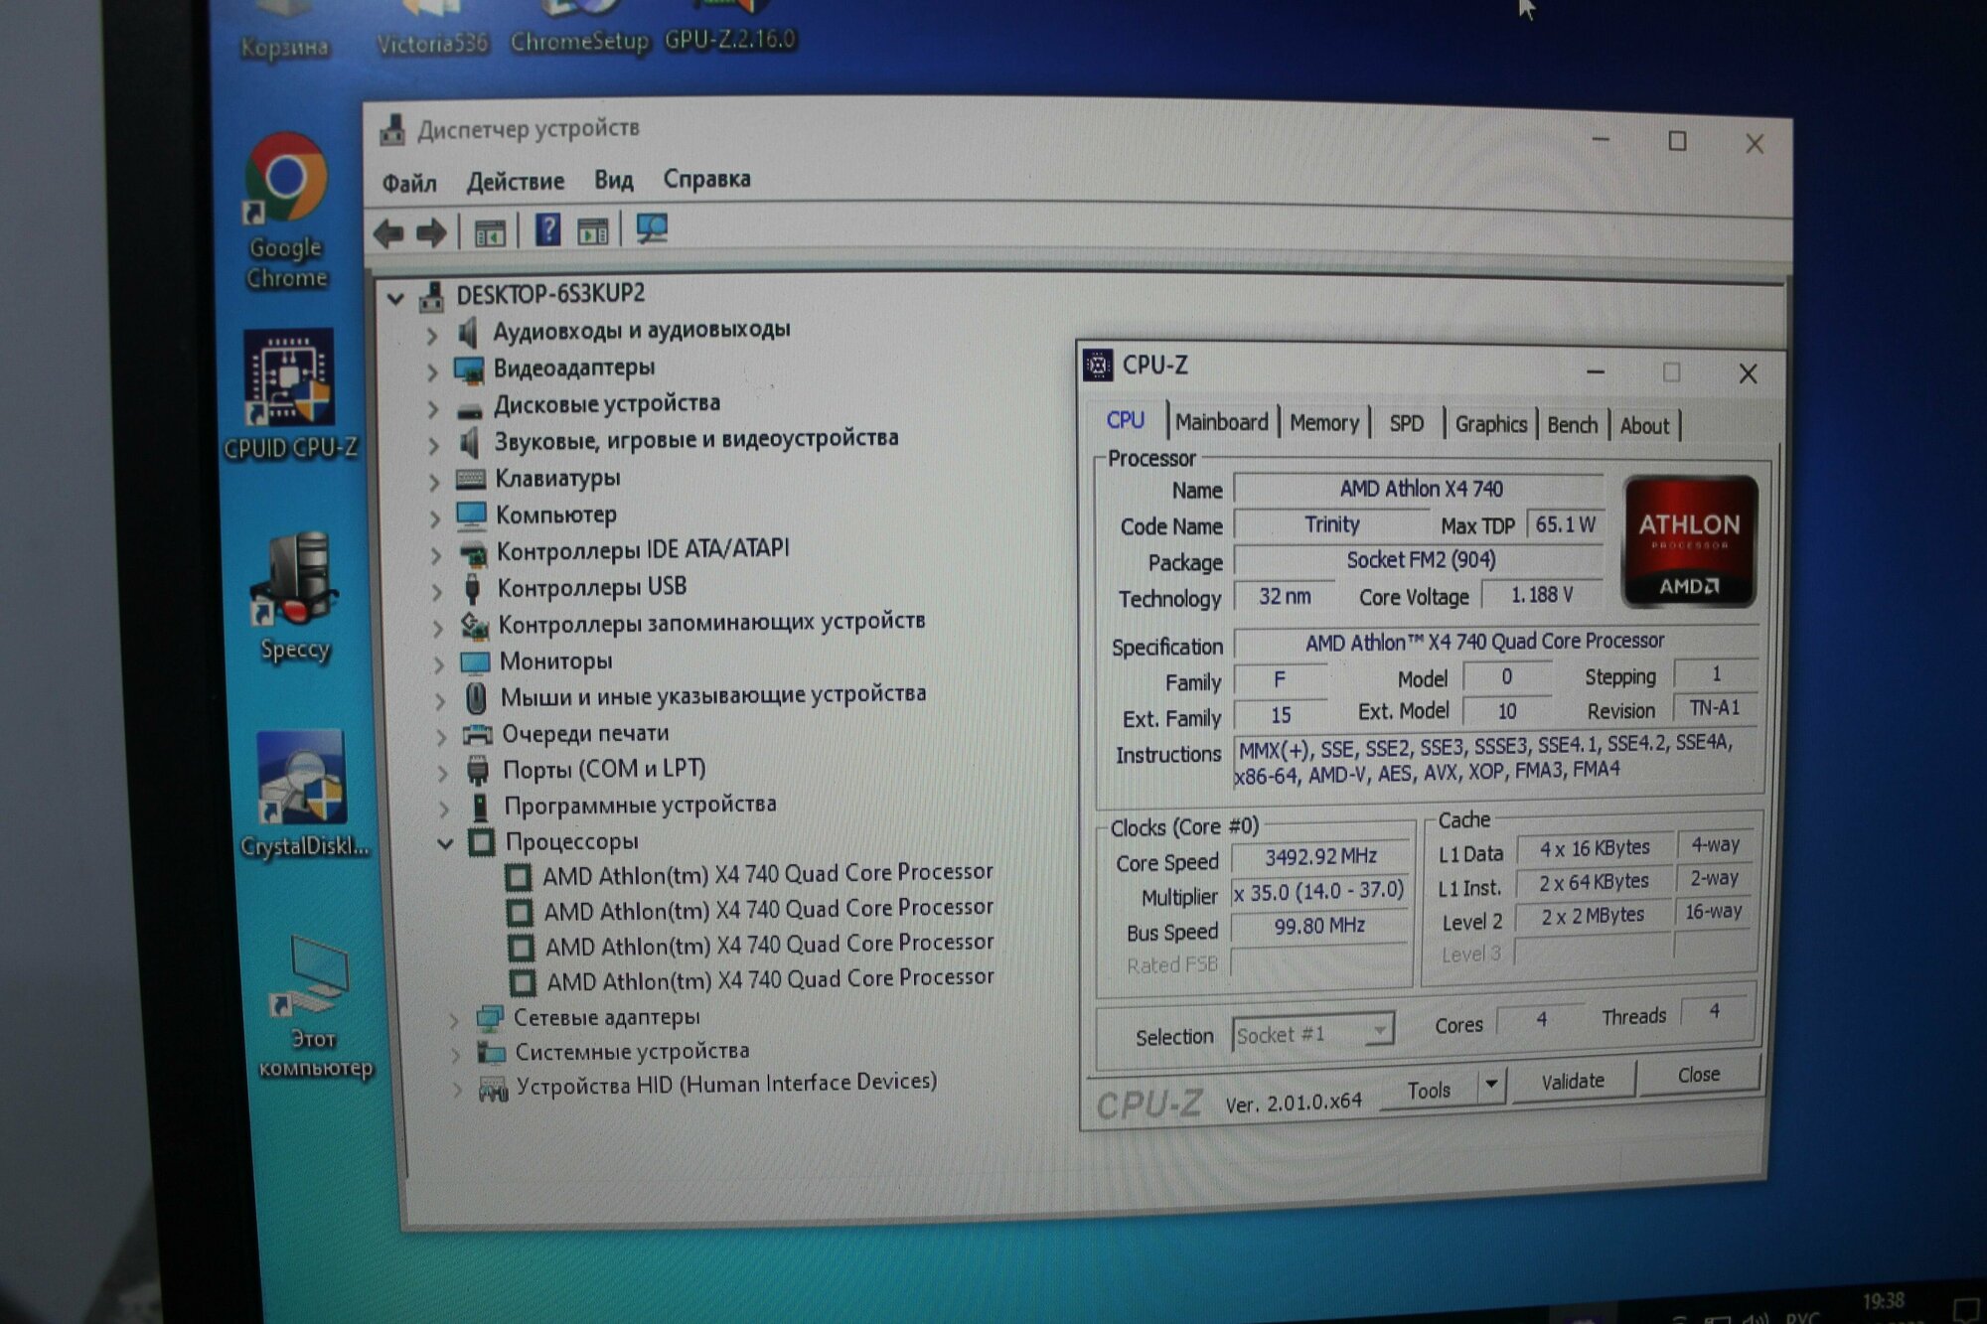The height and width of the screenshot is (1324, 1987).
Task: Open ChromeSetup desktop icon
Action: (x=579, y=28)
